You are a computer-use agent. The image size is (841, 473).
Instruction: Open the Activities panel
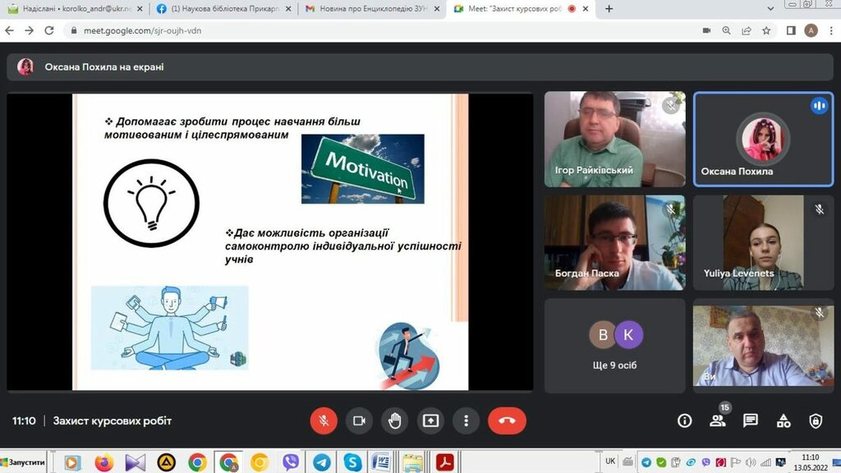tap(784, 420)
